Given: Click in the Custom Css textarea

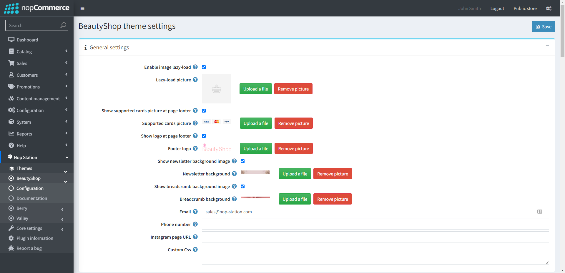Looking at the screenshot, I should tap(375, 254).
